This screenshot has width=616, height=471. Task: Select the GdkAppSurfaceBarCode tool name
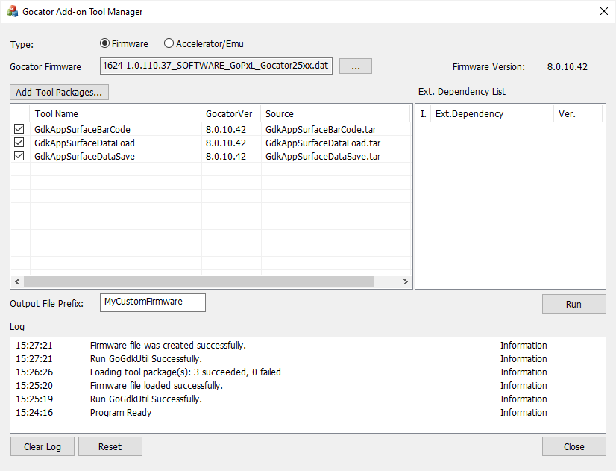pos(82,129)
